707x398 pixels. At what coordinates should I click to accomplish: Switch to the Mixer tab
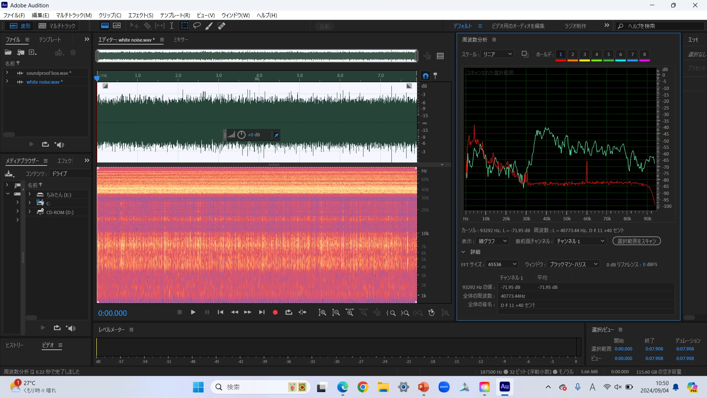tap(181, 39)
